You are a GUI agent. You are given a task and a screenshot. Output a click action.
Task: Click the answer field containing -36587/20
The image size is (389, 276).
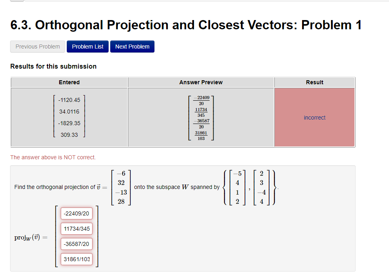click(76, 244)
